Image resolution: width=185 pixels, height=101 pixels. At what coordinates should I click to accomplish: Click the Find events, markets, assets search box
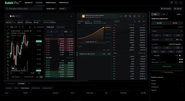pos(24,9)
